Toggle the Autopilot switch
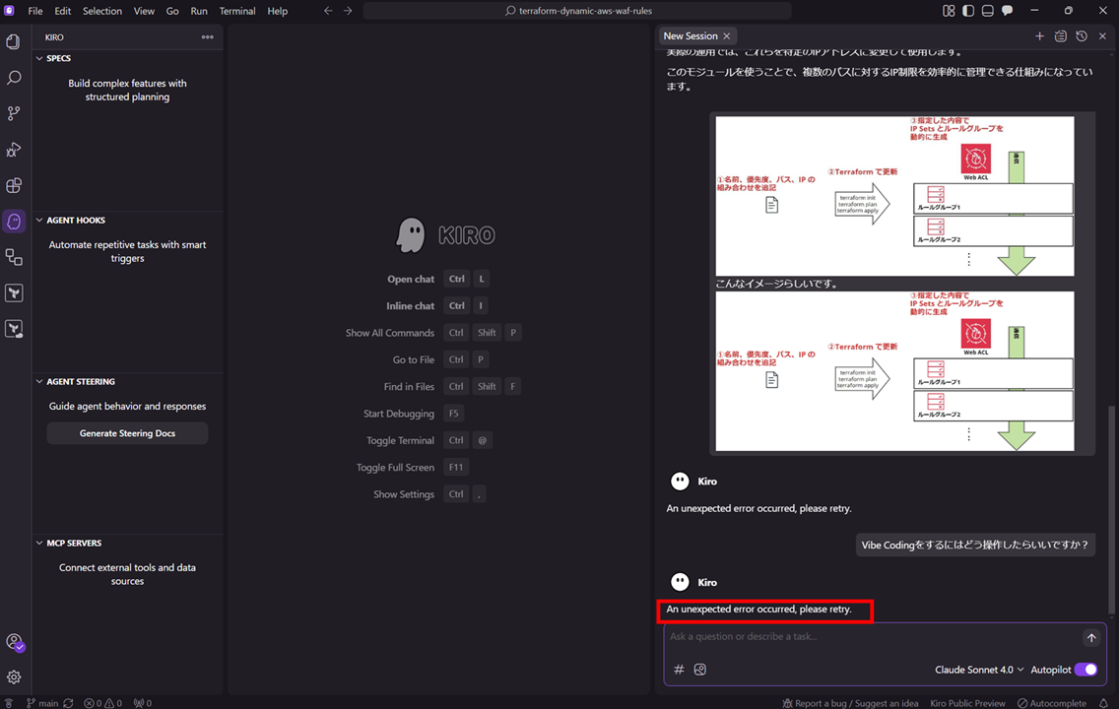This screenshot has width=1119, height=709. [x=1086, y=669]
